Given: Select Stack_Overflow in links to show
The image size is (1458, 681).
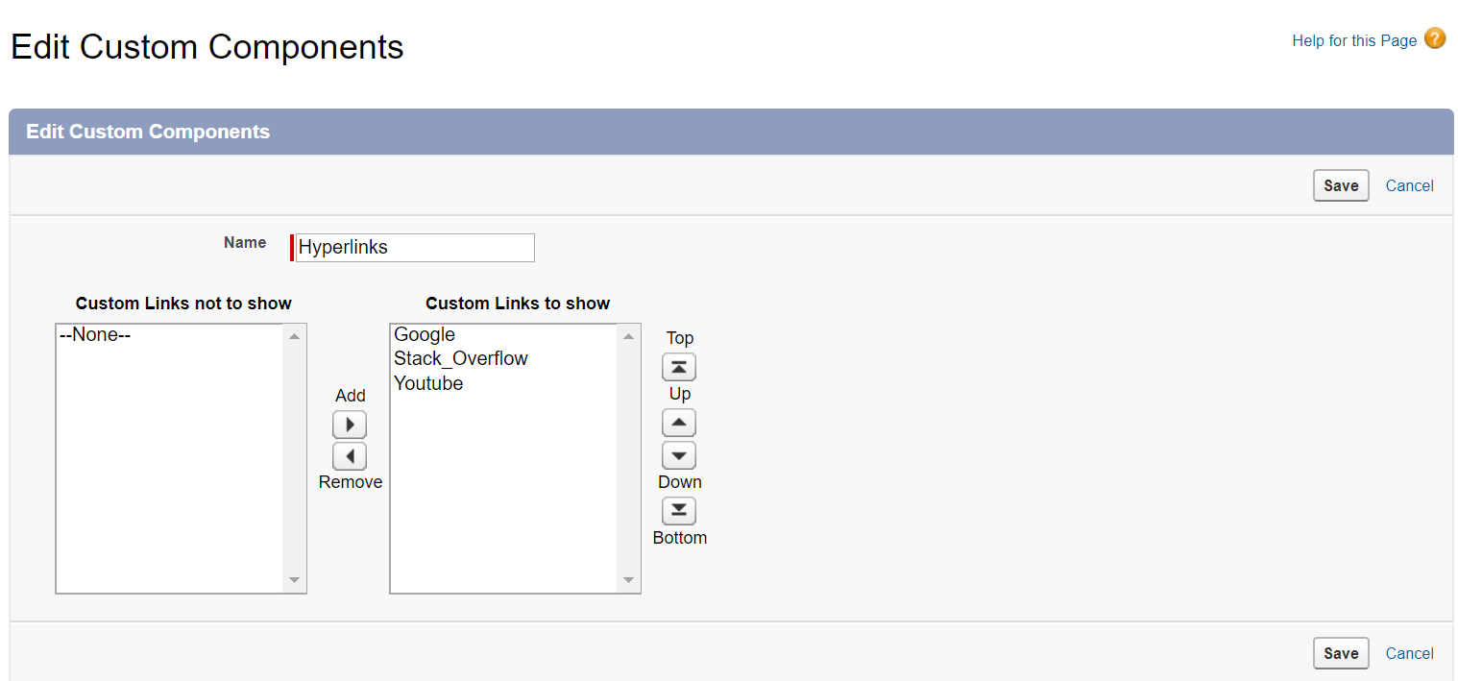Looking at the screenshot, I should [461, 359].
